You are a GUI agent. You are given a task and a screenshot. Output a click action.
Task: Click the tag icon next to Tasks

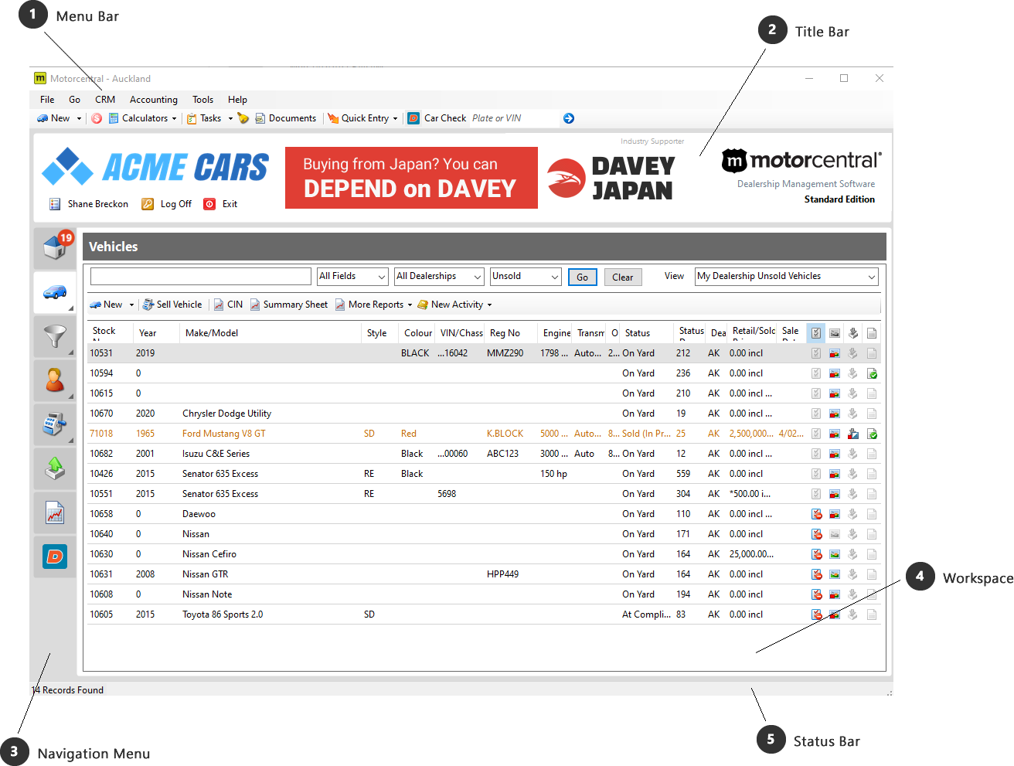pyautogui.click(x=243, y=118)
